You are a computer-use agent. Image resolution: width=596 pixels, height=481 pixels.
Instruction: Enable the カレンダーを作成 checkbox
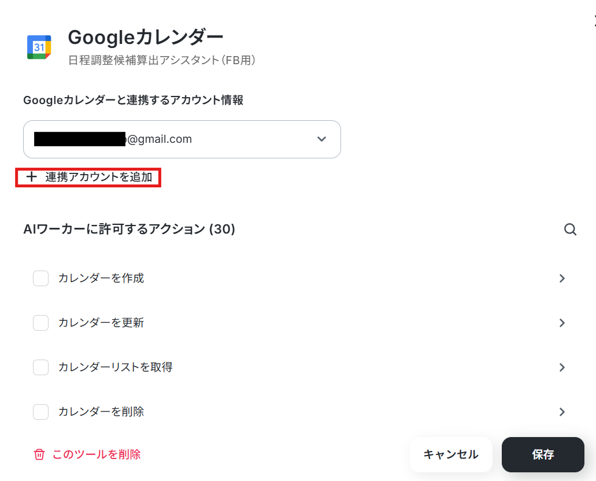40,279
